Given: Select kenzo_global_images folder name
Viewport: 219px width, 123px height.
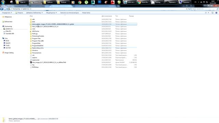Looking at the screenshot, I should pos(53,24).
